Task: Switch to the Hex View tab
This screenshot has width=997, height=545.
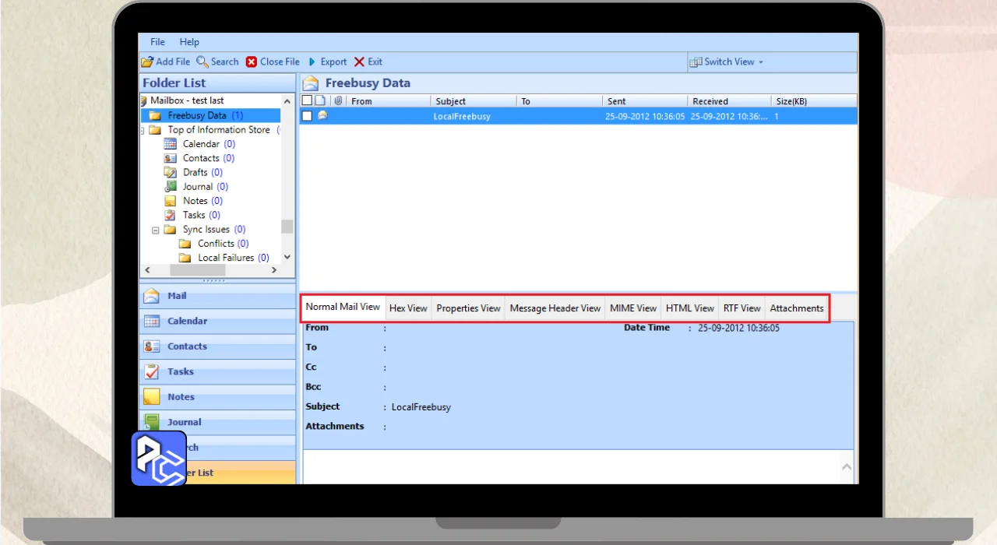Action: click(408, 308)
